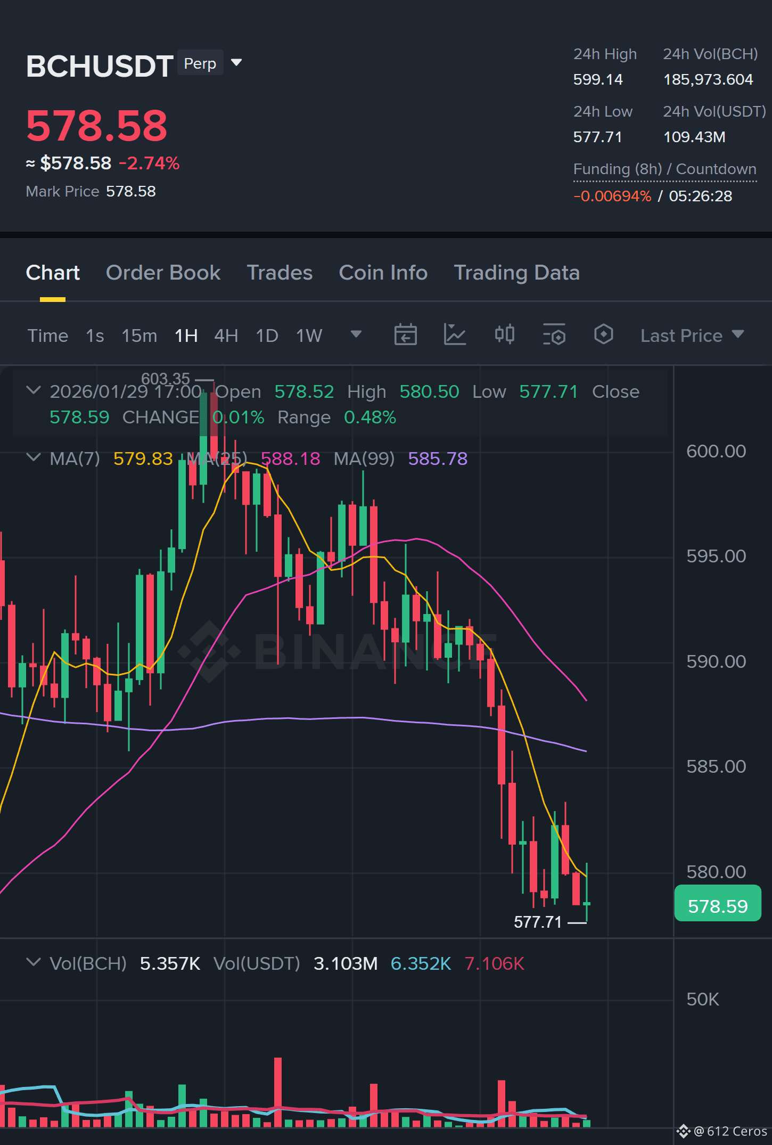Viewport: 772px width, 1145px height.
Task: Switch to the Trades tab
Action: [280, 273]
